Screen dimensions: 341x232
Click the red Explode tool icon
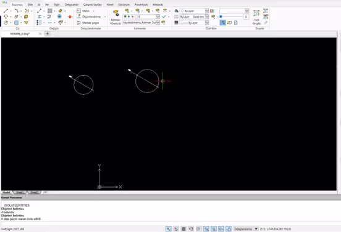coord(70,17)
